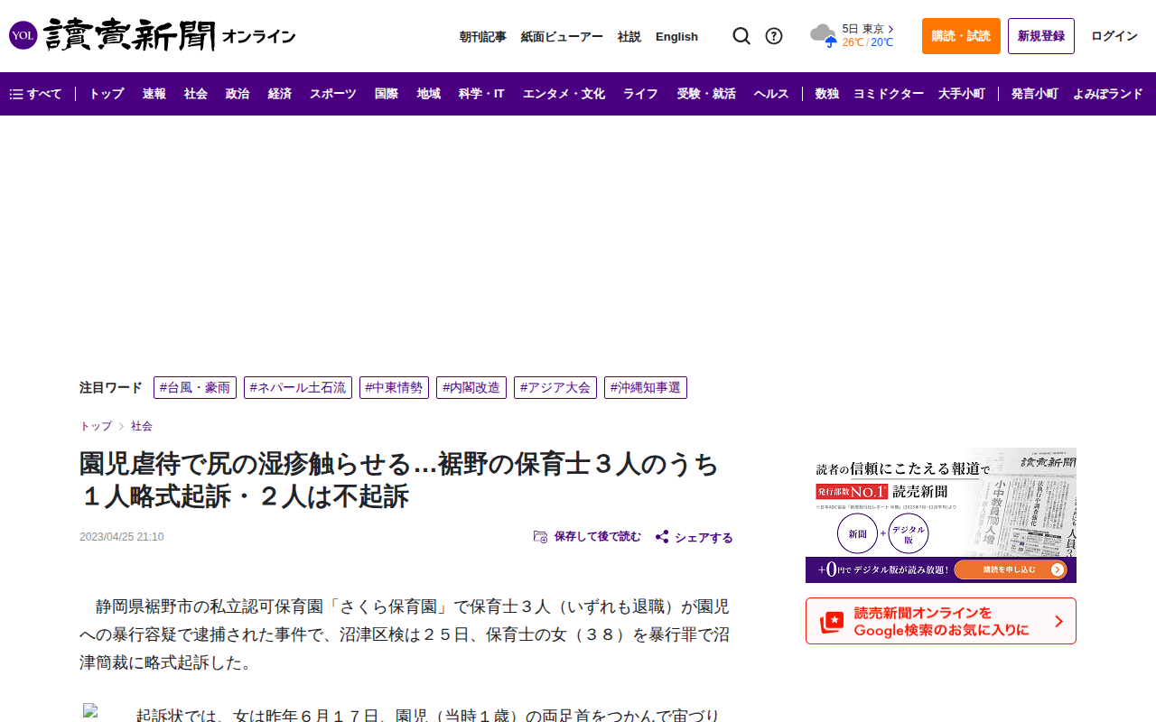Click the save-for-later folder icon
Image resolution: width=1156 pixels, height=722 pixels.
[540, 537]
